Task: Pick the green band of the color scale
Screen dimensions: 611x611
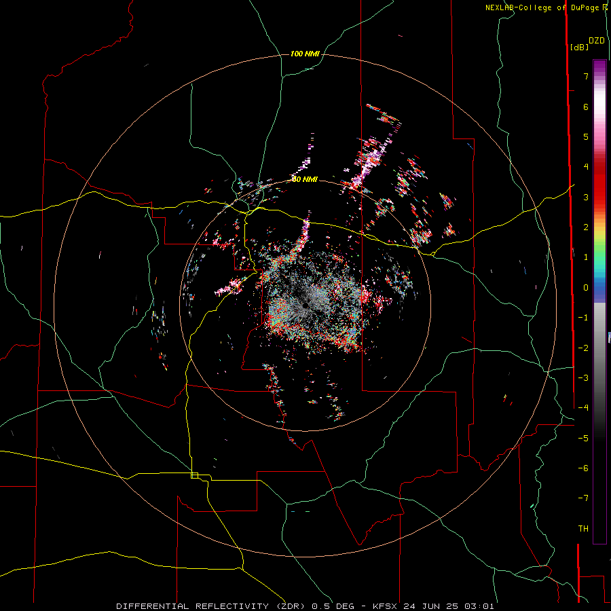Action: pos(599,251)
